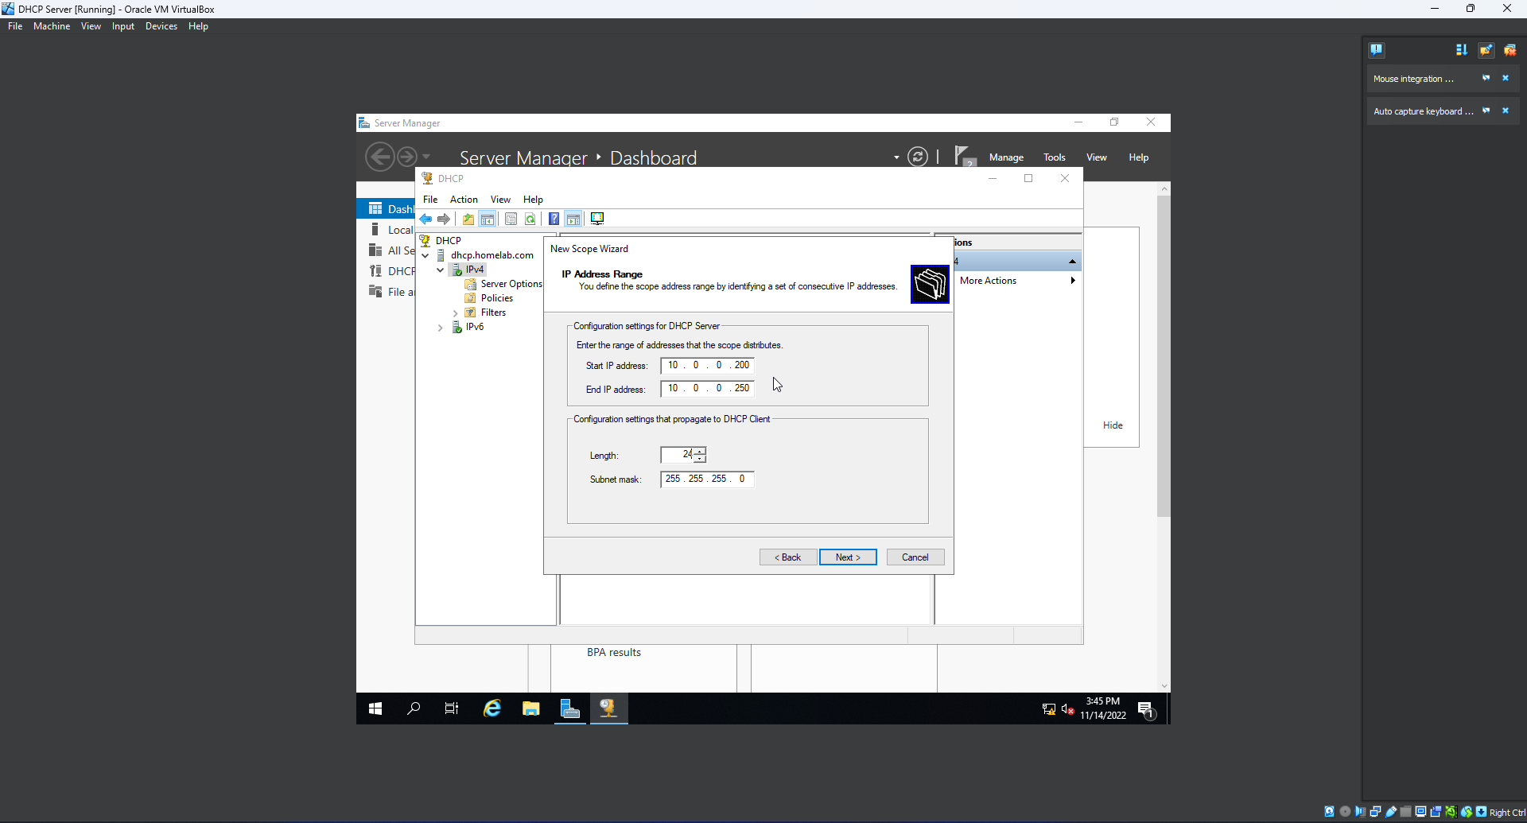This screenshot has height=823, width=1527.
Task: Click the network status icon
Action: (x=1375, y=812)
